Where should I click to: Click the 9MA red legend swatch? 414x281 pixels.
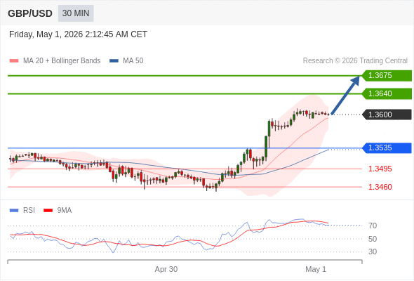tap(48, 211)
